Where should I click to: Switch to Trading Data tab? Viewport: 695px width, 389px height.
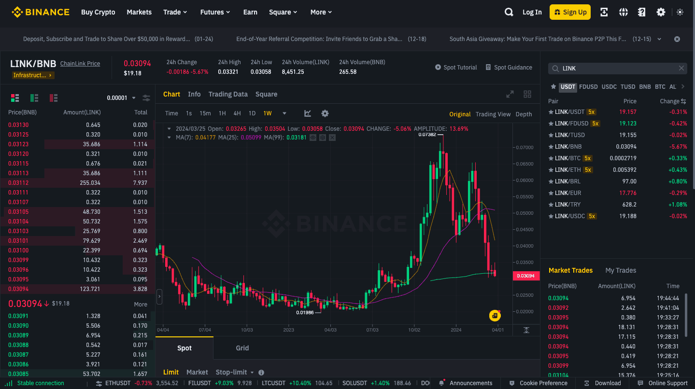point(228,94)
